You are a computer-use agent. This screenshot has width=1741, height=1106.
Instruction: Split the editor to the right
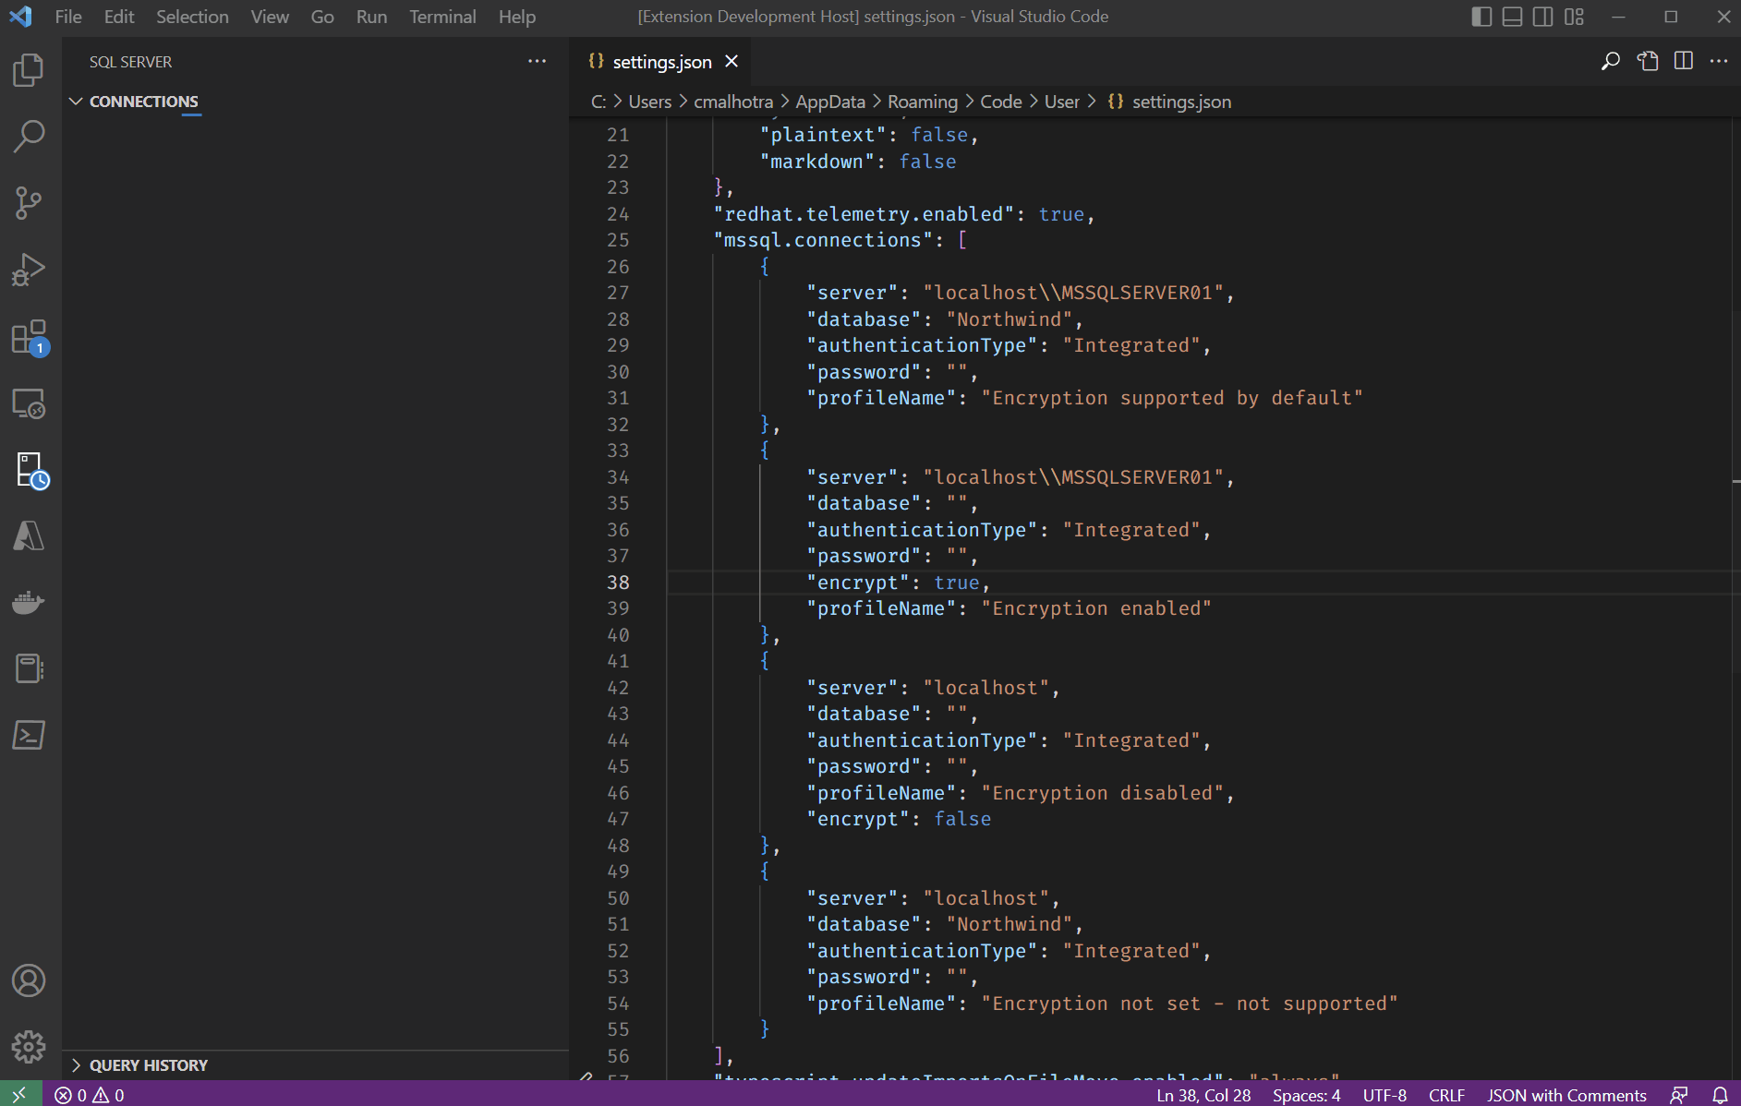1684,61
